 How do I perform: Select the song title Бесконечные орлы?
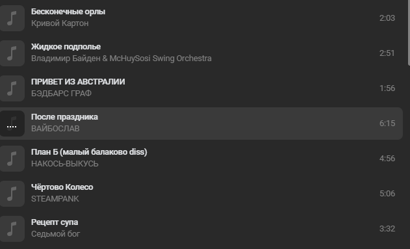click(x=68, y=12)
